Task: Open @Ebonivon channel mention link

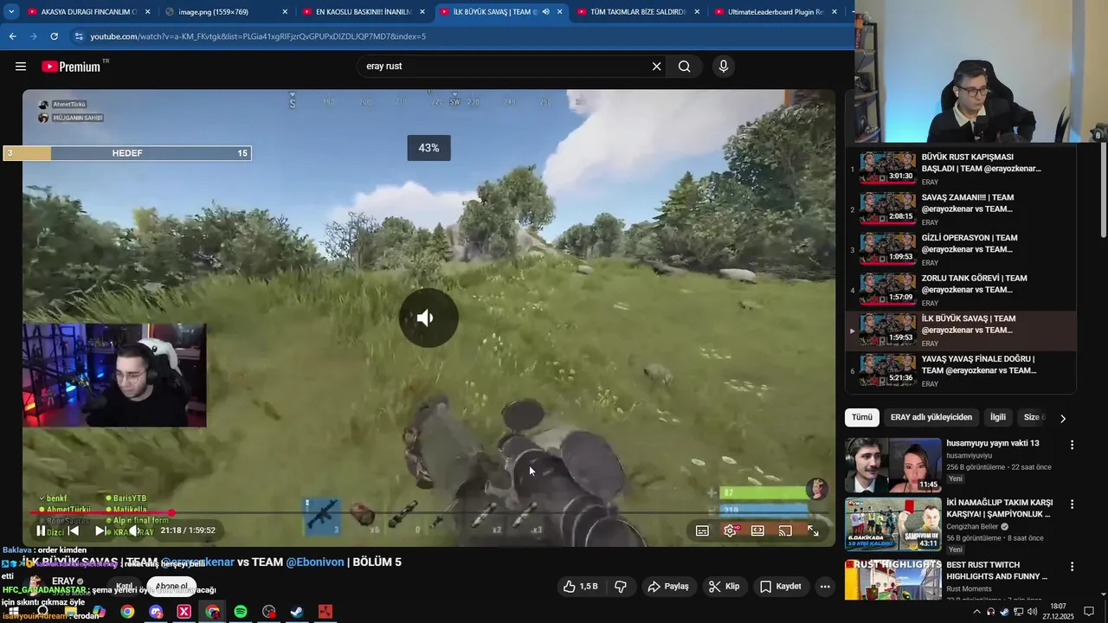Action: coord(314,562)
